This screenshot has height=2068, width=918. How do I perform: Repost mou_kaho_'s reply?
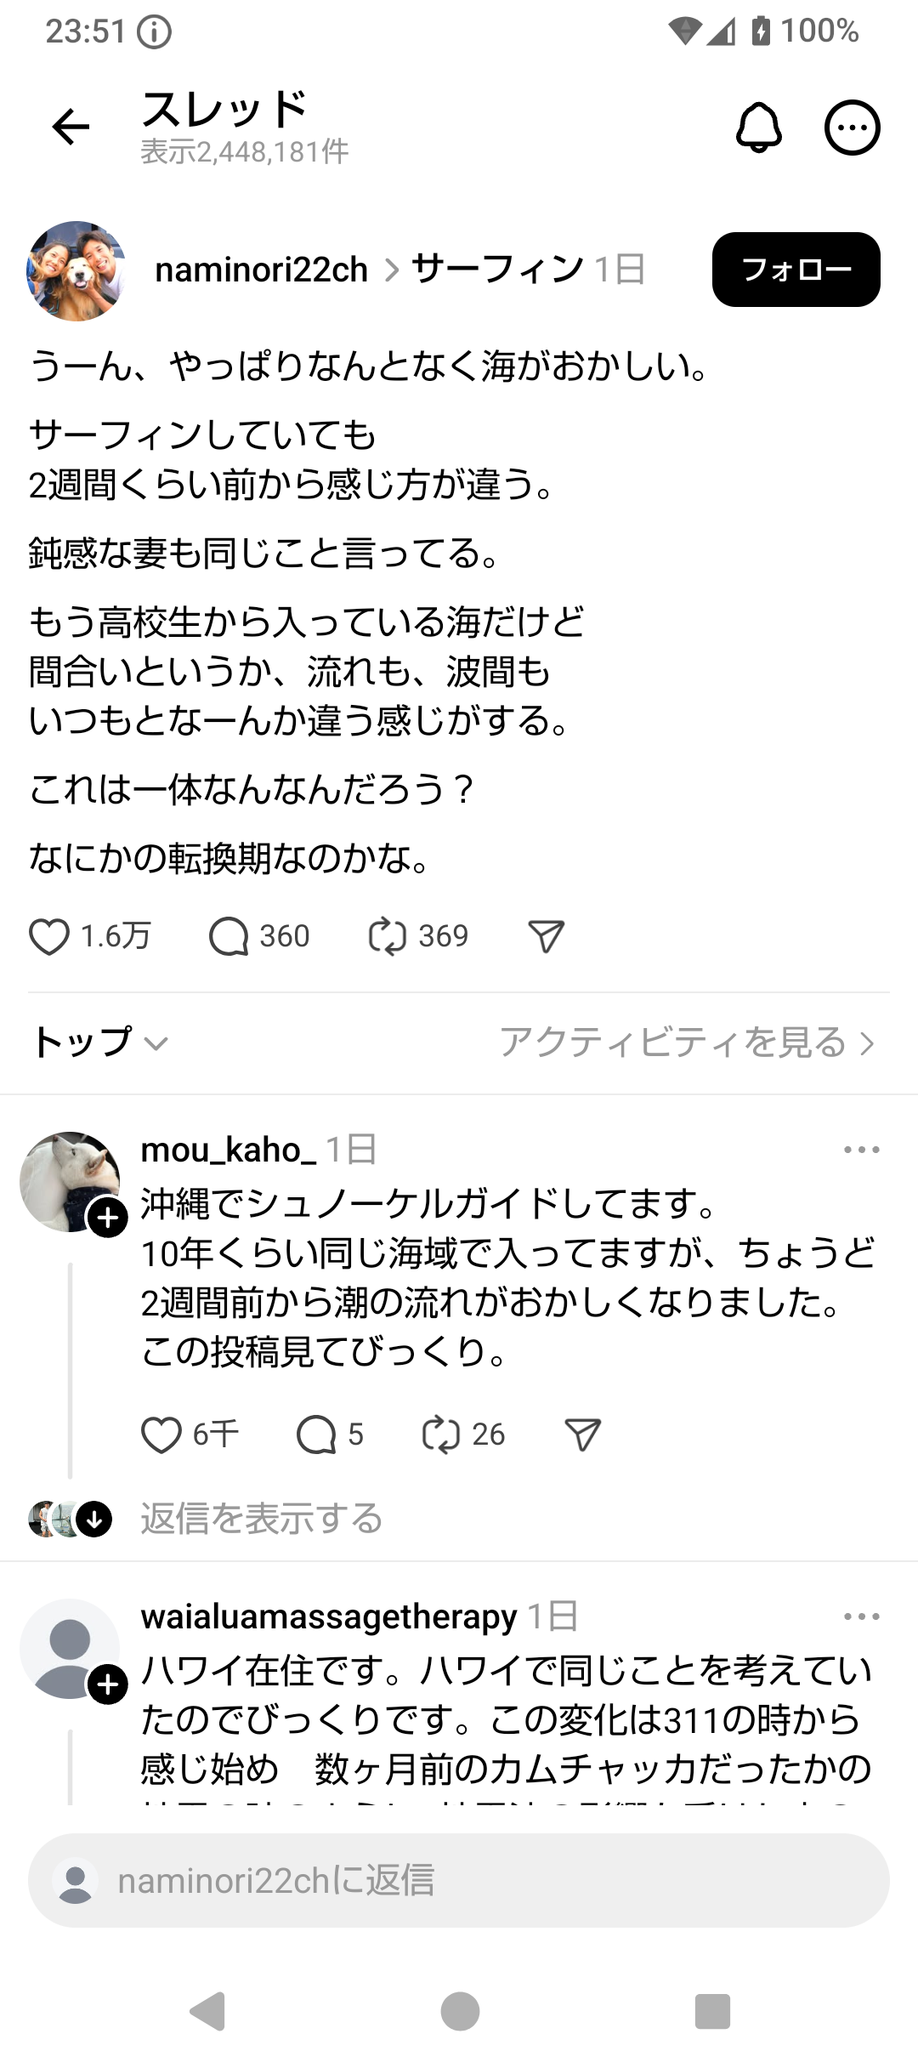tap(440, 1435)
